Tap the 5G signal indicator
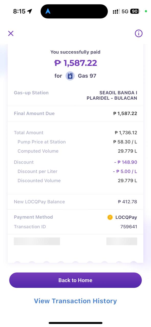The height and width of the screenshot is (327, 151). click(x=125, y=11)
